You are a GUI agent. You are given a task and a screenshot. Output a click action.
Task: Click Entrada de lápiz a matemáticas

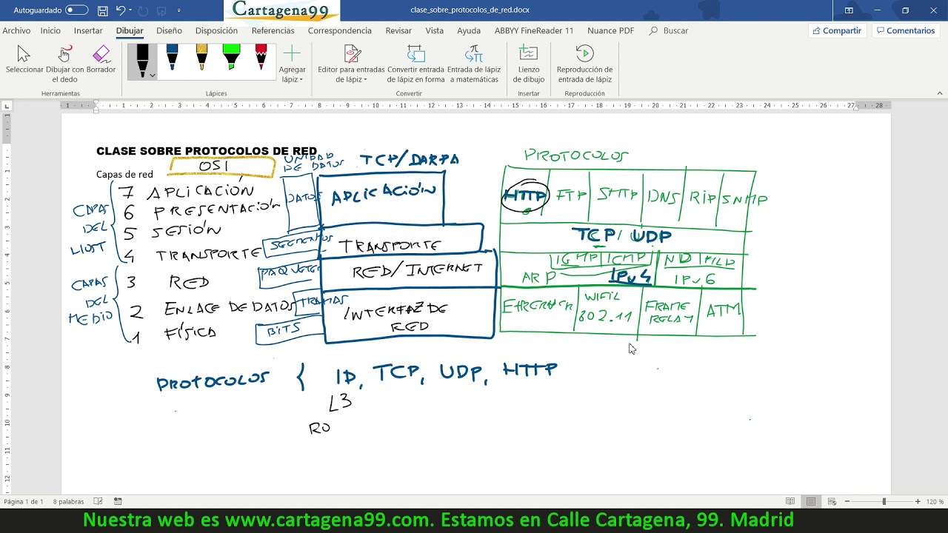click(474, 63)
